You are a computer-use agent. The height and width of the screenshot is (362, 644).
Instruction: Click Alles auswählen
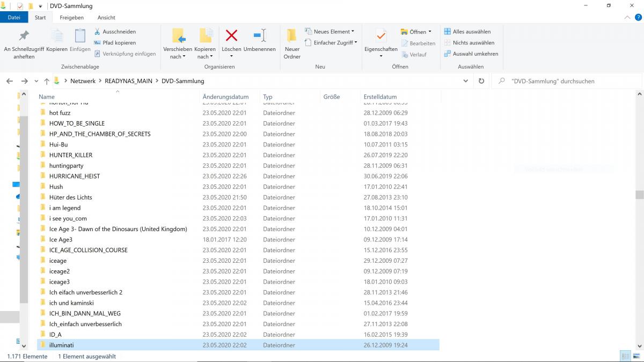467,32
